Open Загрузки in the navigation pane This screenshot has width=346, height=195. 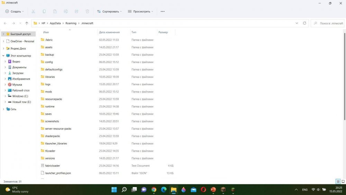[x=18, y=73]
